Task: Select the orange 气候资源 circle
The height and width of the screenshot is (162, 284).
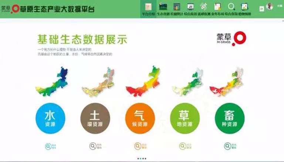Action: pyautogui.click(x=140, y=118)
